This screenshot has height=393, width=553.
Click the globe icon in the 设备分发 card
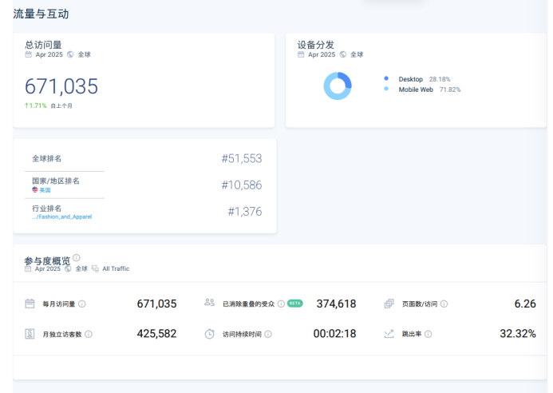[x=343, y=55]
